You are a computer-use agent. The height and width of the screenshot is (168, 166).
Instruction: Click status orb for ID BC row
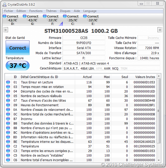coord(8,133)
